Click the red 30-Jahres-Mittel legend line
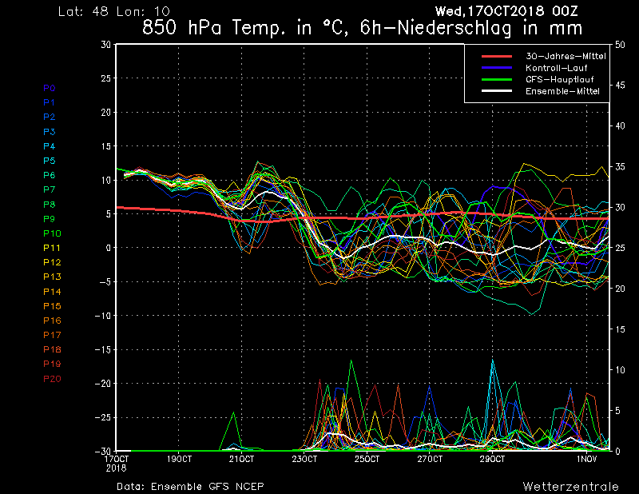 497,56
